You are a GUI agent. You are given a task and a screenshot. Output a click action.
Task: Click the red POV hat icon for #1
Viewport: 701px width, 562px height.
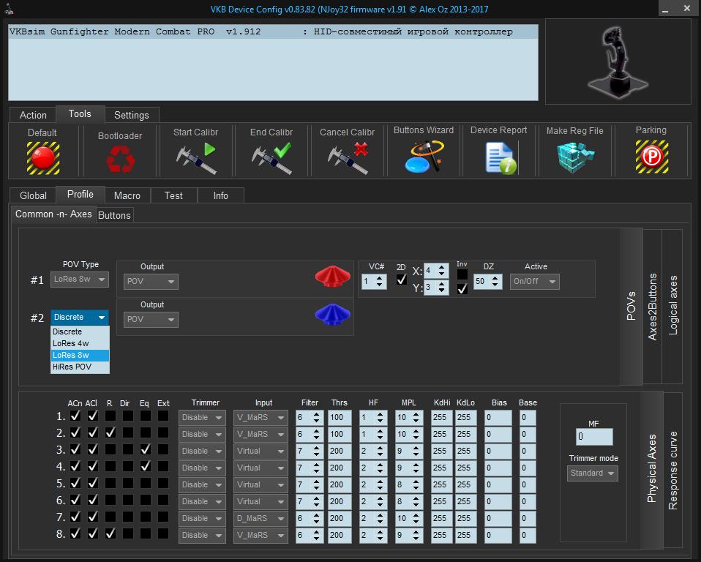click(x=333, y=276)
